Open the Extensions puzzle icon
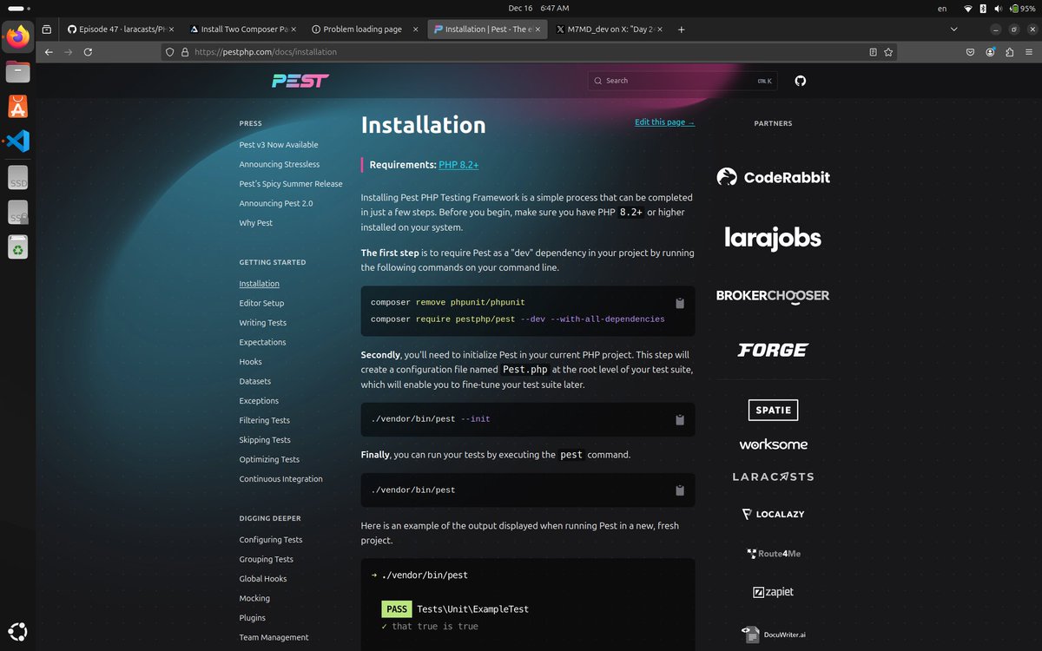The image size is (1042, 651). (x=1009, y=52)
